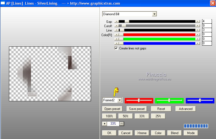Screen dimensions: 216x139
Task: Click the blue color slider track
Action: 157,43
